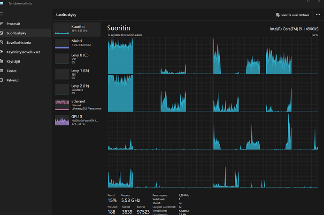Click the Tiedot list icon
This screenshot has width=324, height=215.
(2, 71)
